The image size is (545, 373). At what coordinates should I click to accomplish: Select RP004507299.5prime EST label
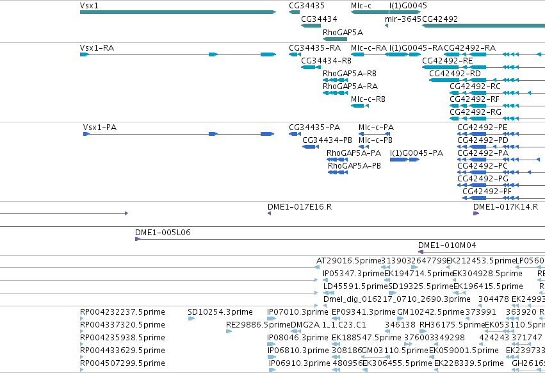pyautogui.click(x=122, y=363)
